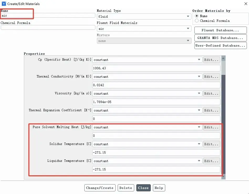Open the Viscosity method dropdown
Screen dimensions: 249x194
[147, 93]
